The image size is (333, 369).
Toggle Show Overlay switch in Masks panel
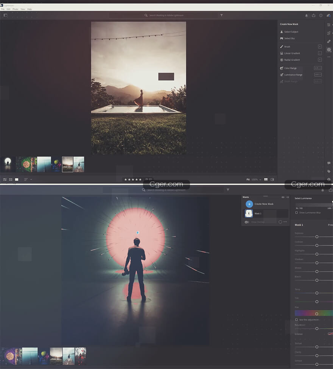coord(247,222)
